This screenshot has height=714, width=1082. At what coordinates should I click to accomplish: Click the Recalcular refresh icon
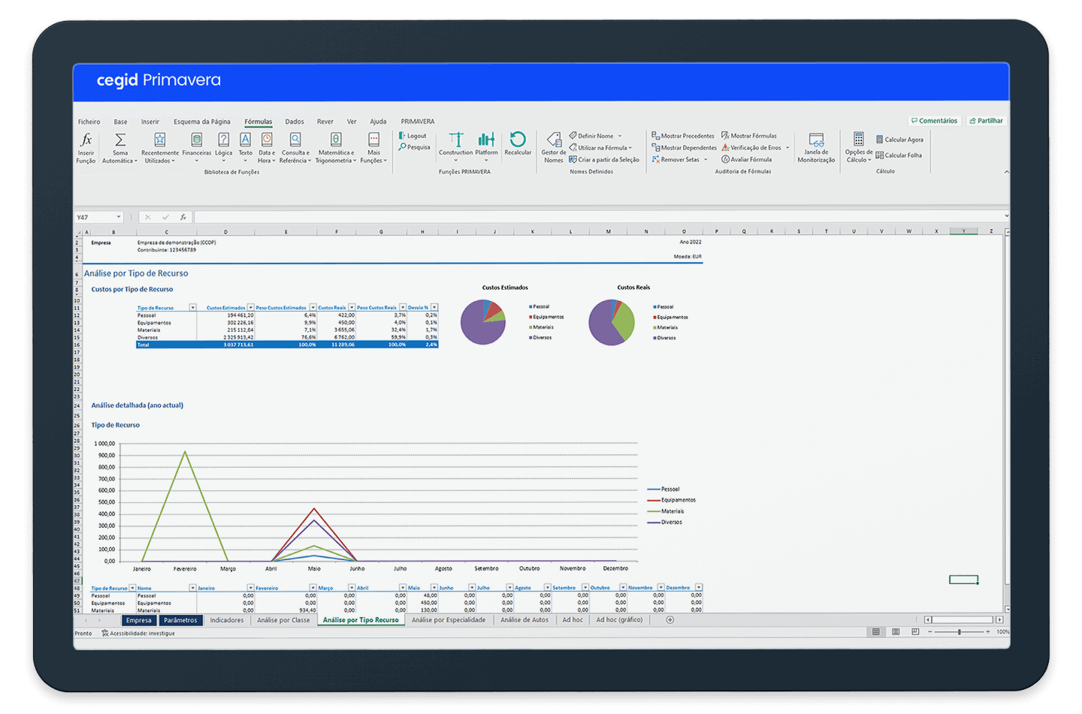pyautogui.click(x=518, y=139)
